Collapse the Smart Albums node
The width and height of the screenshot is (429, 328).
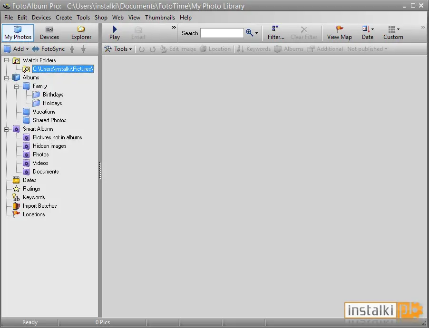point(6,129)
